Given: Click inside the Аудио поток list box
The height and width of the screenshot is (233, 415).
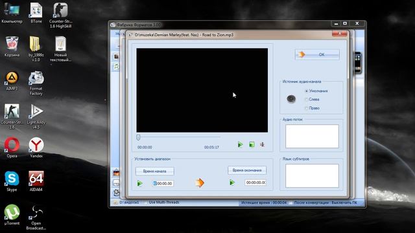Looking at the screenshot, I should pyautogui.click(x=312, y=137).
